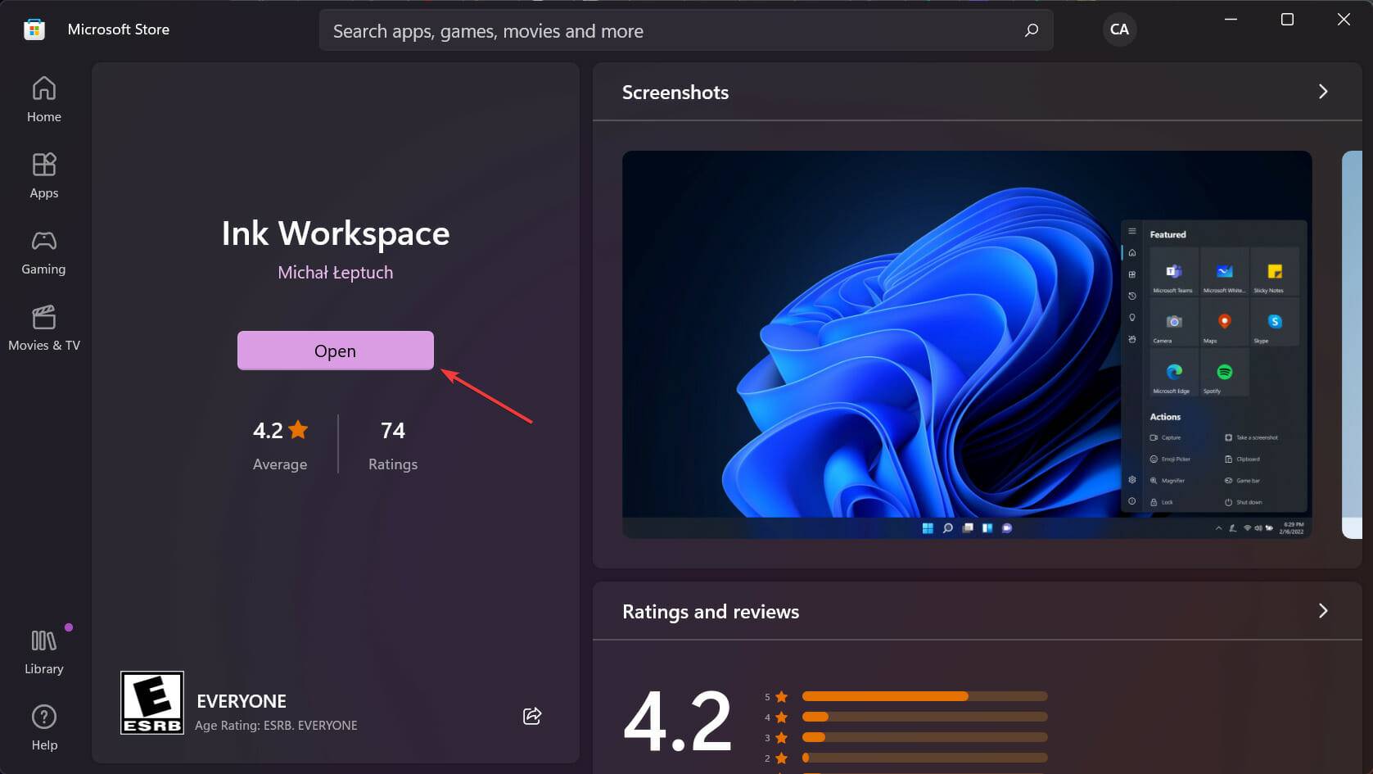
Task: Open the Ink Workspace app
Action: point(335,351)
